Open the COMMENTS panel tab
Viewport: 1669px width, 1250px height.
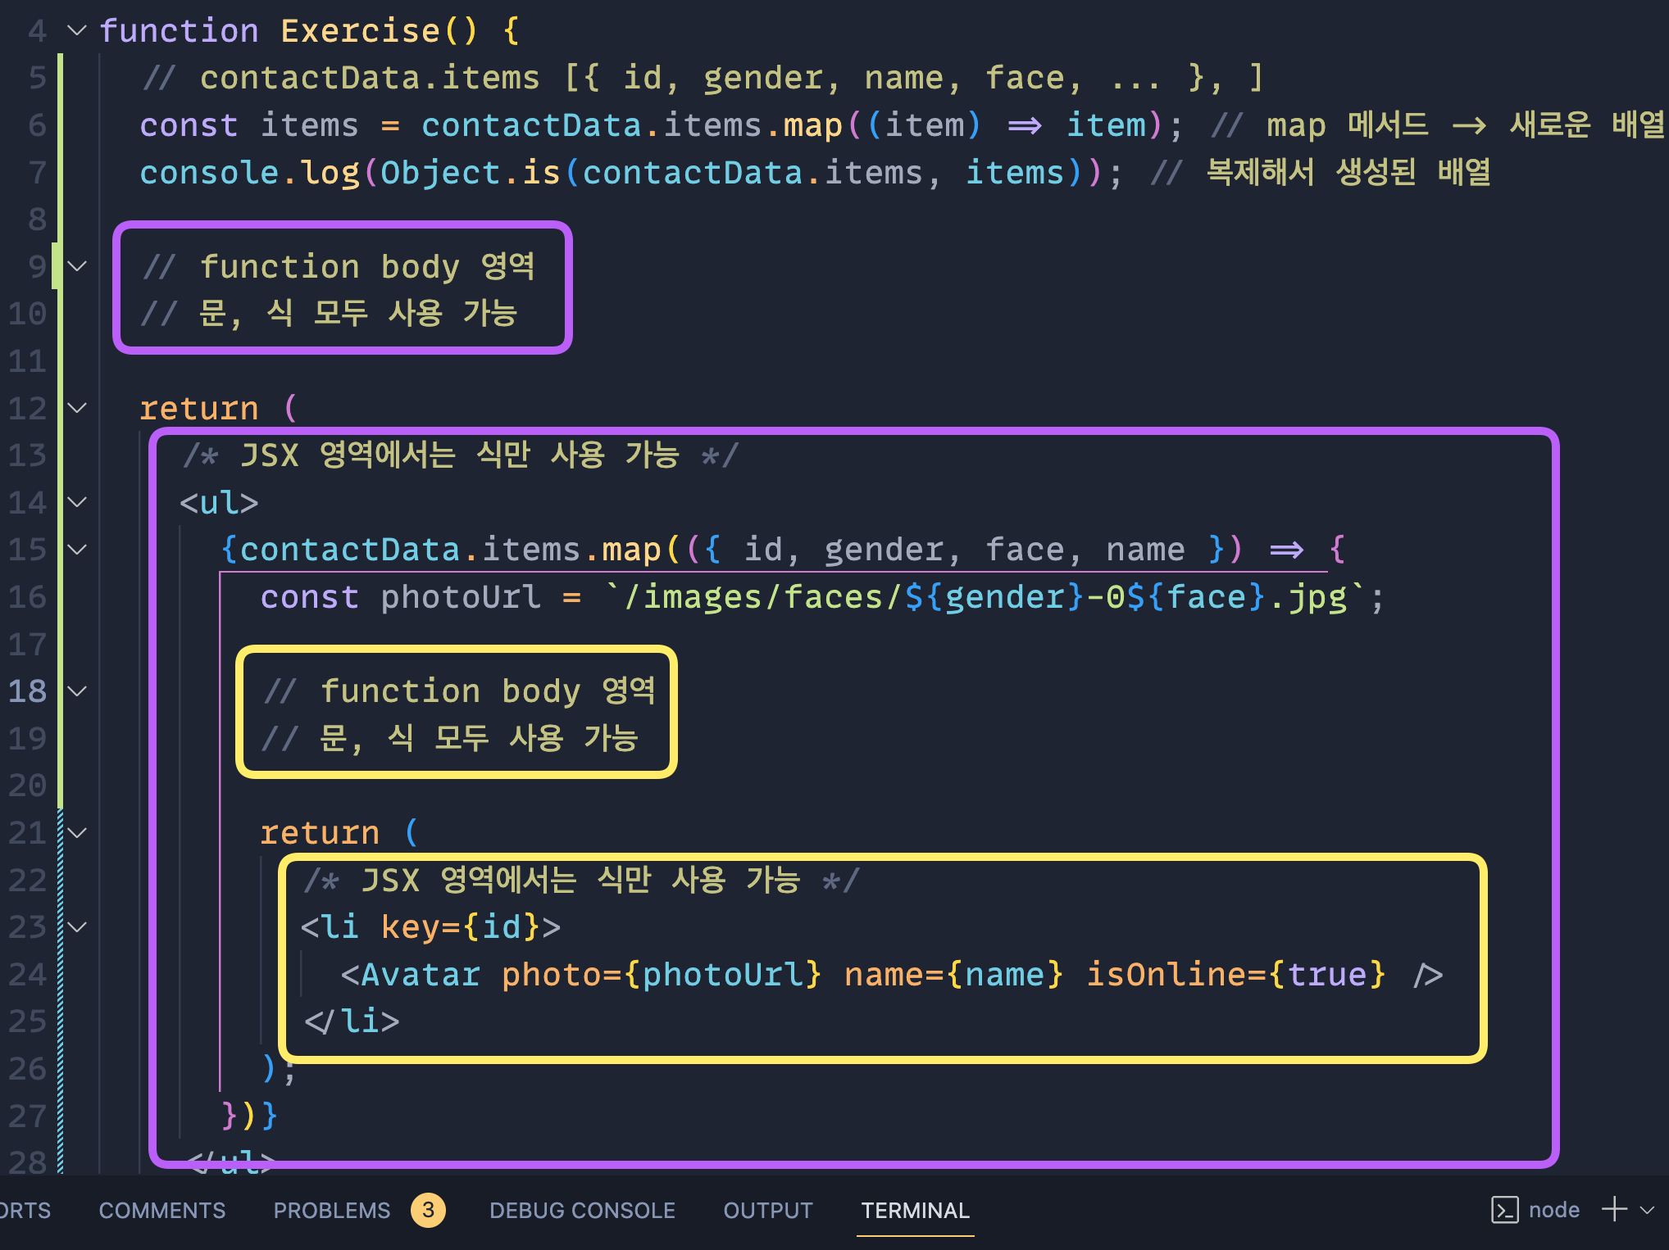161,1210
